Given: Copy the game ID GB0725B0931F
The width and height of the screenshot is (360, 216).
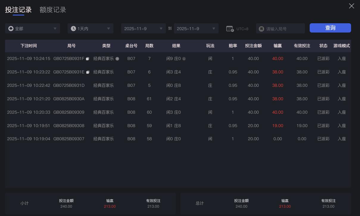Looking at the screenshot, I should coord(87,59).
